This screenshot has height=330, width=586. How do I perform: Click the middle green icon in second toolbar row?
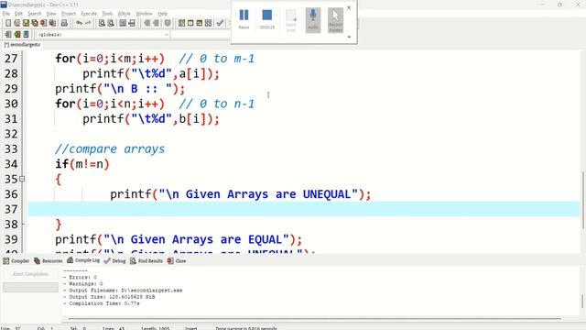pos(17,35)
